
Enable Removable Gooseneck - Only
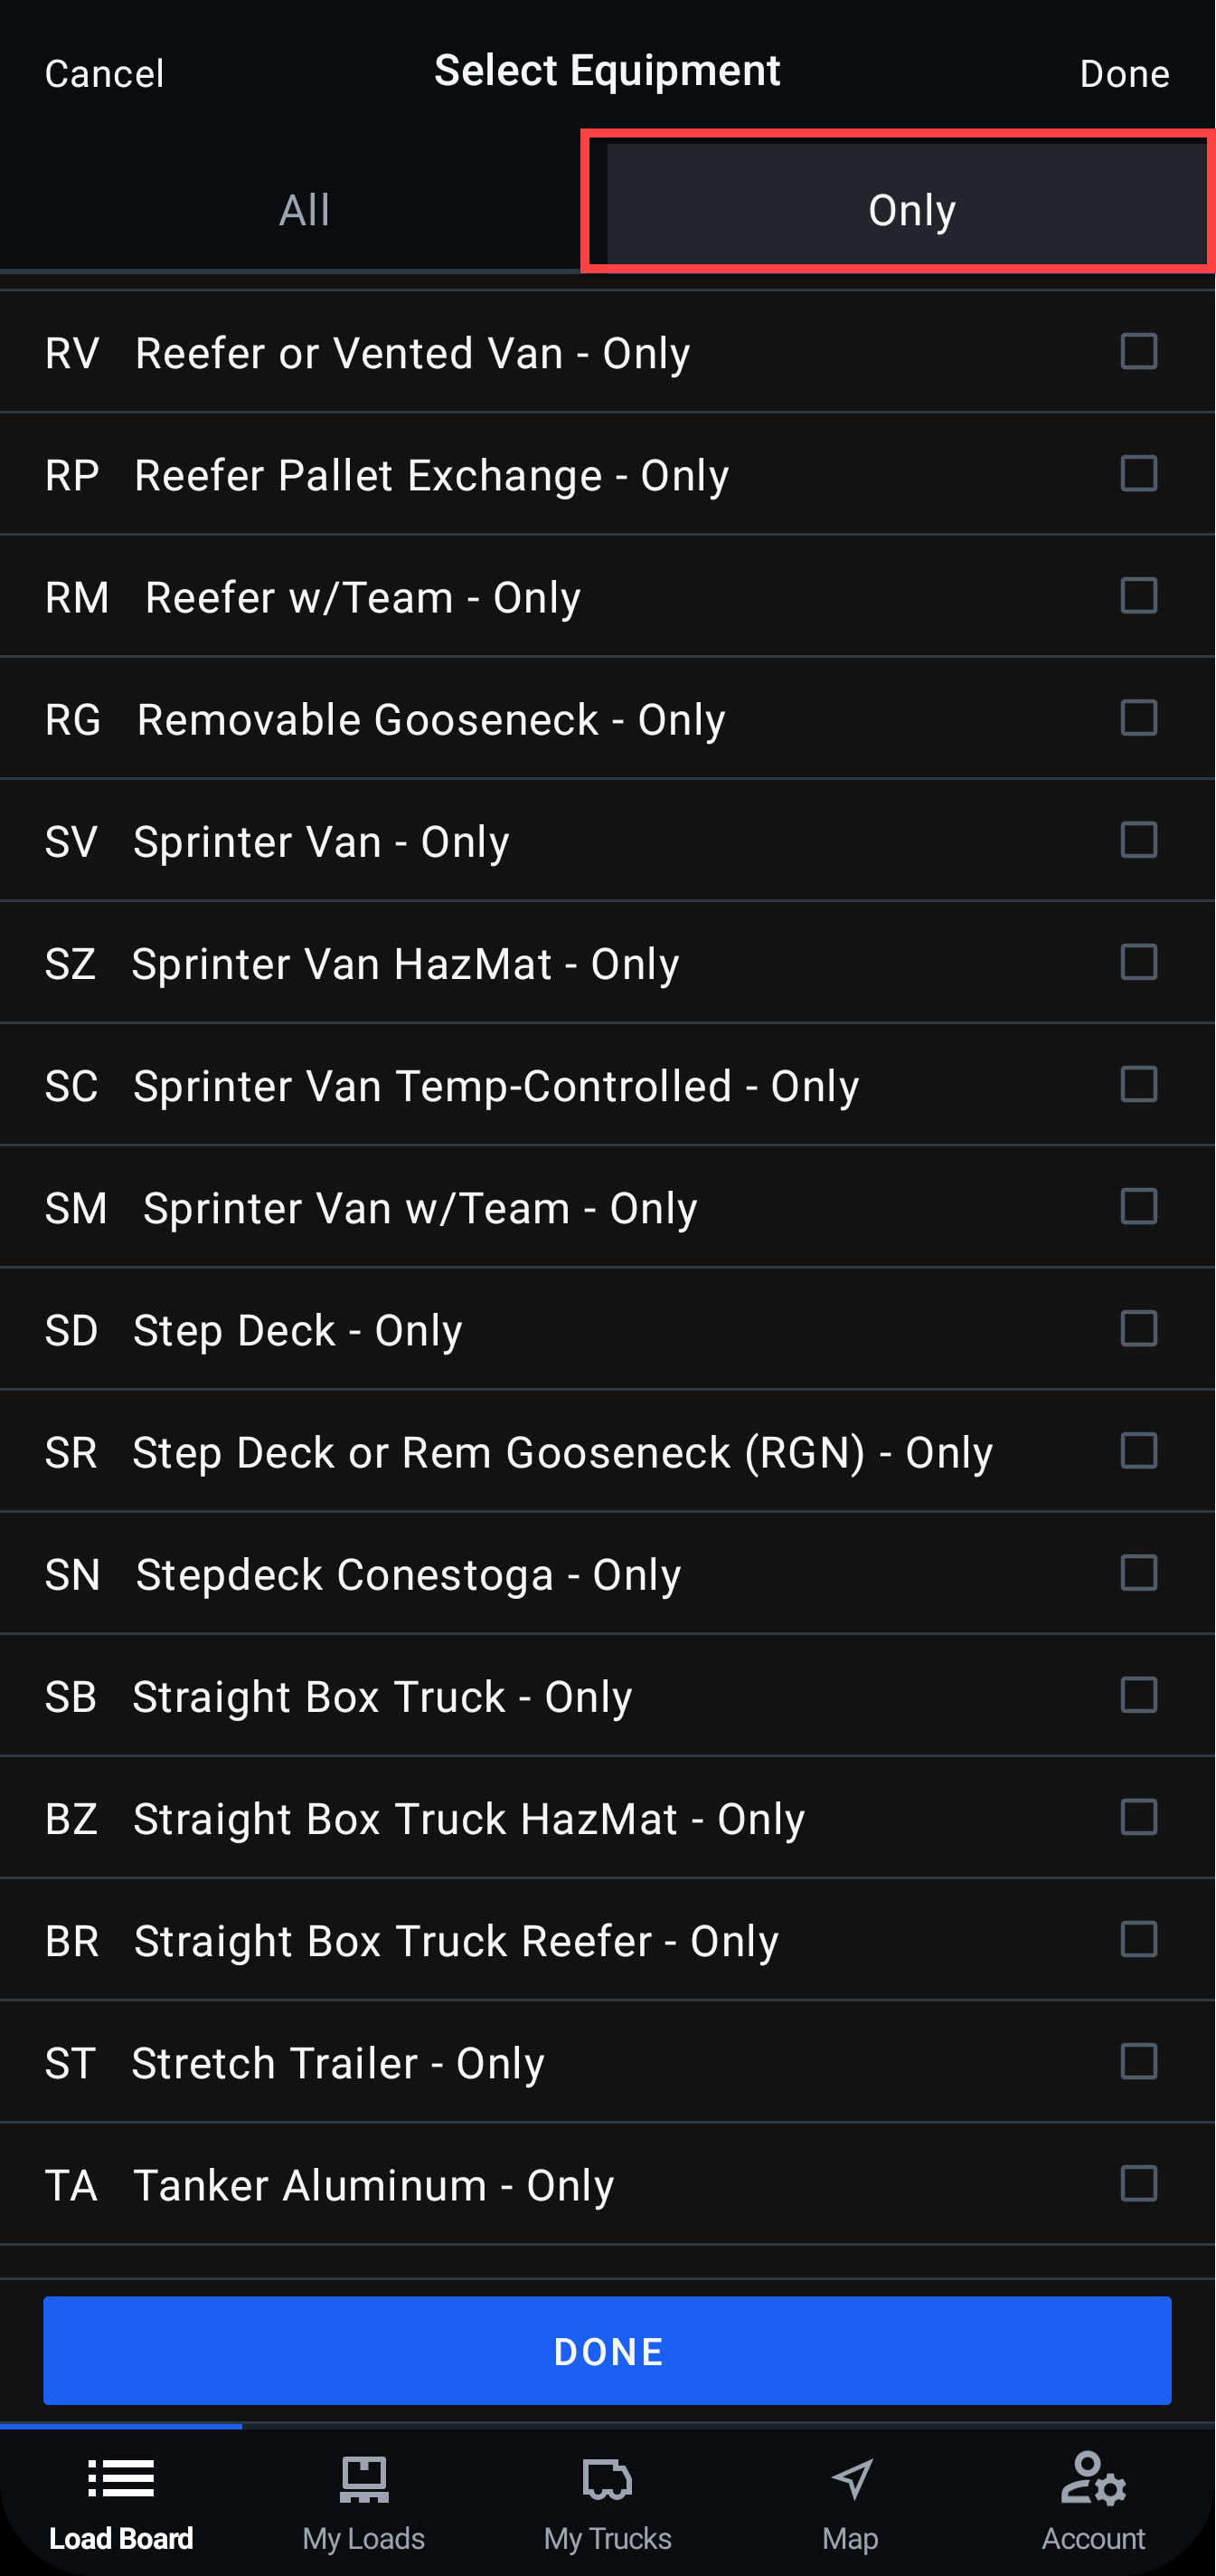(x=1138, y=718)
